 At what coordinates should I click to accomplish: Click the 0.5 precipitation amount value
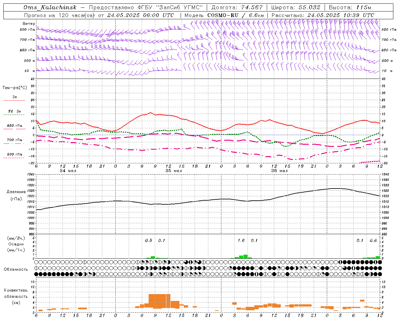click(149, 241)
